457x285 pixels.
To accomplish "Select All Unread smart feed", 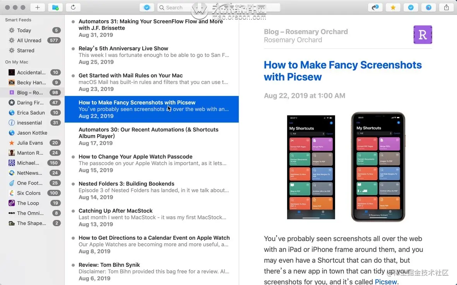I will click(32, 40).
